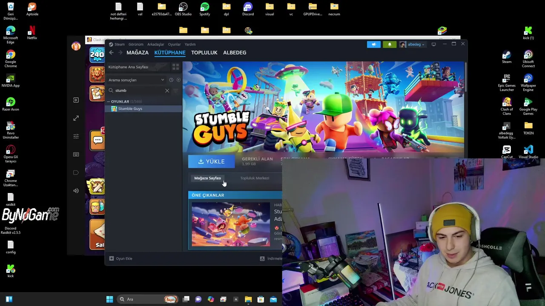The width and height of the screenshot is (545, 306).
Task: Open the NVIDIA App desktop icon
Action: (11, 81)
